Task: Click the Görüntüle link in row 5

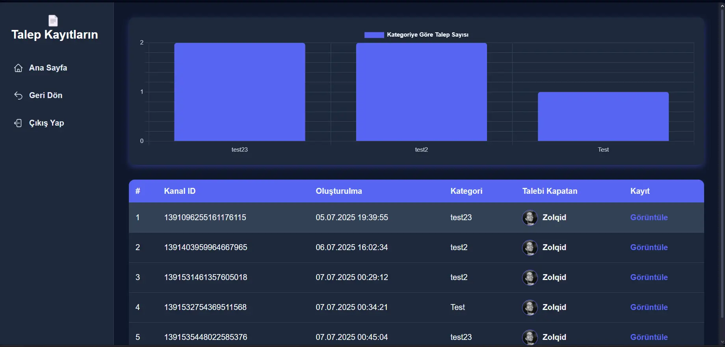Action: pos(649,337)
